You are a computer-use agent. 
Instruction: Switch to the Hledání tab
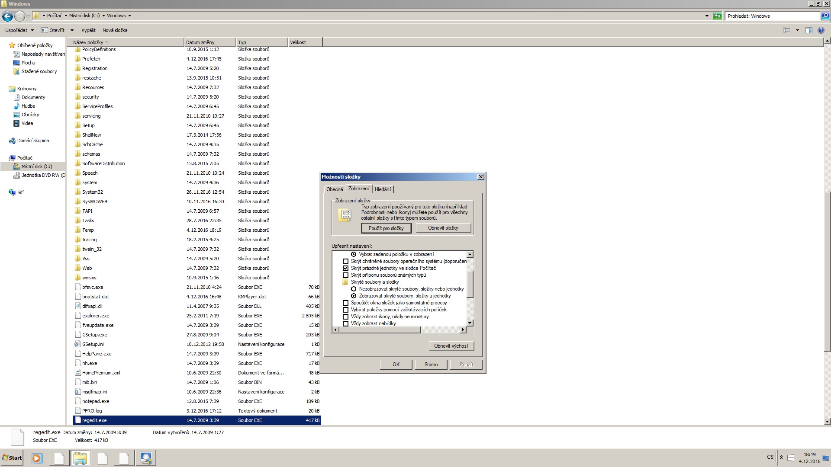pos(383,189)
